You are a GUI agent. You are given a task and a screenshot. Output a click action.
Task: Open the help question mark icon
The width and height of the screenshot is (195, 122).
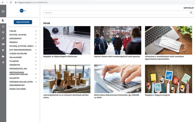click(3, 62)
